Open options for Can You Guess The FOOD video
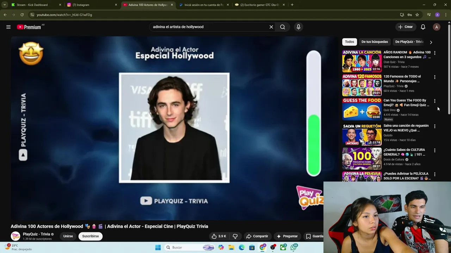This screenshot has width=451, height=253. (434, 101)
